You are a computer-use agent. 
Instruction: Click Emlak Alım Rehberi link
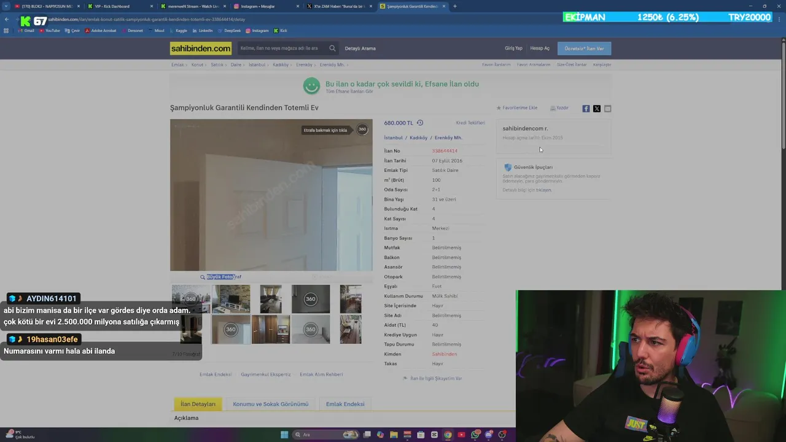321,374
